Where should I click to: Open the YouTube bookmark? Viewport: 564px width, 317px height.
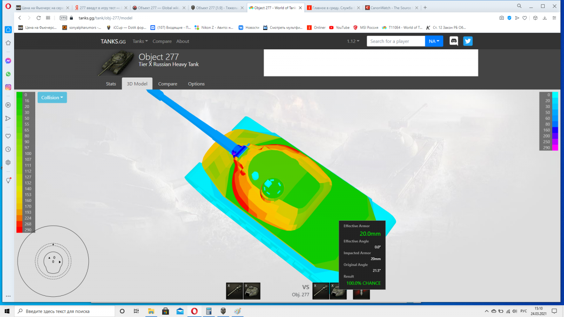click(x=339, y=28)
